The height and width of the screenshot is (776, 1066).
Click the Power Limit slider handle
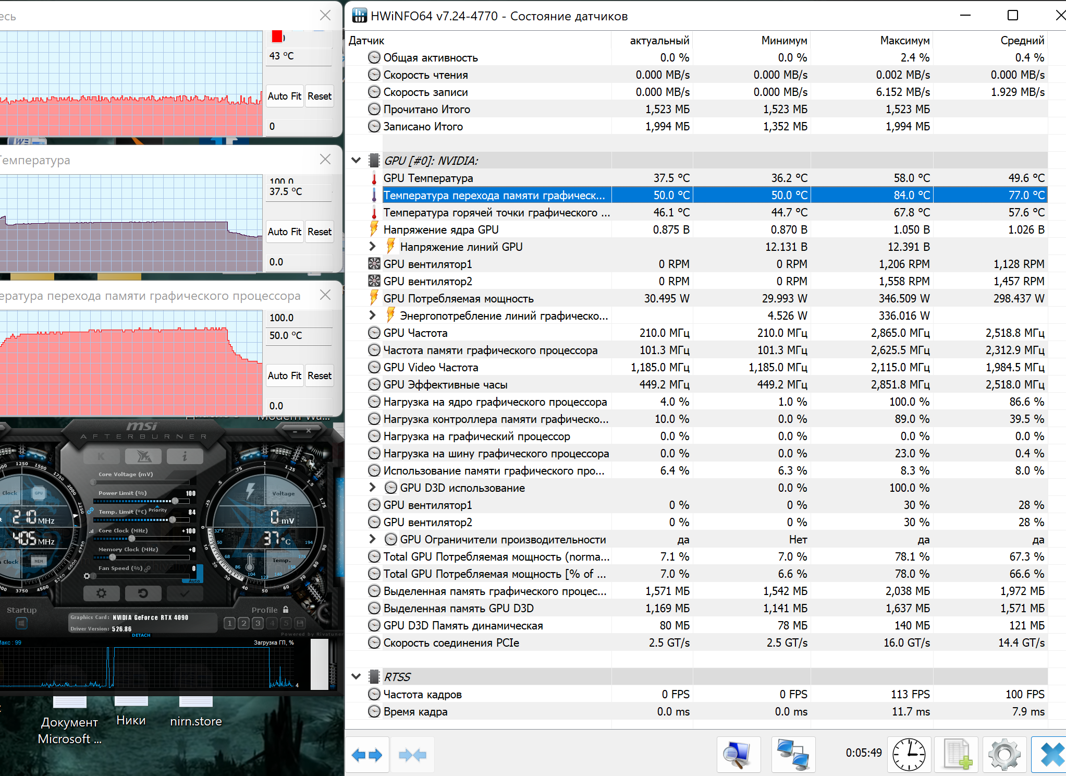click(175, 501)
